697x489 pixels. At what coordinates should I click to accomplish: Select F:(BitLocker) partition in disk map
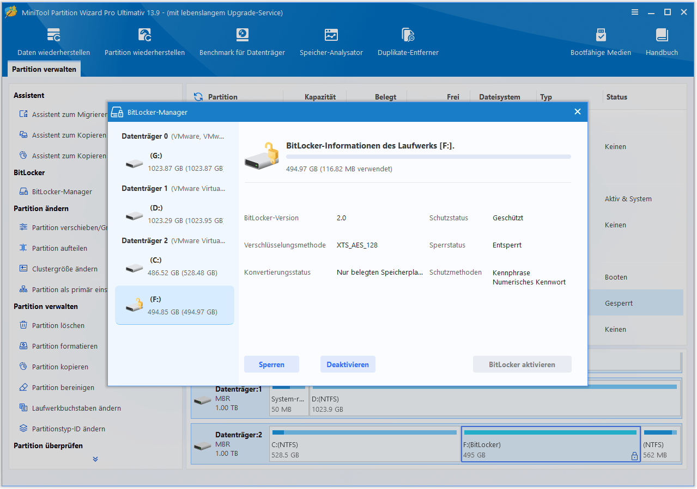tap(550, 444)
